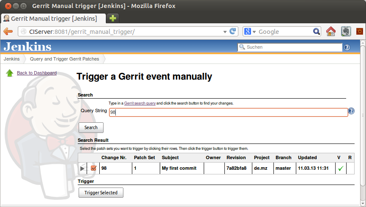Select Query and Trigger Gerrit Patches breadcrumb
The height and width of the screenshot is (207, 366).
[x=64, y=59]
